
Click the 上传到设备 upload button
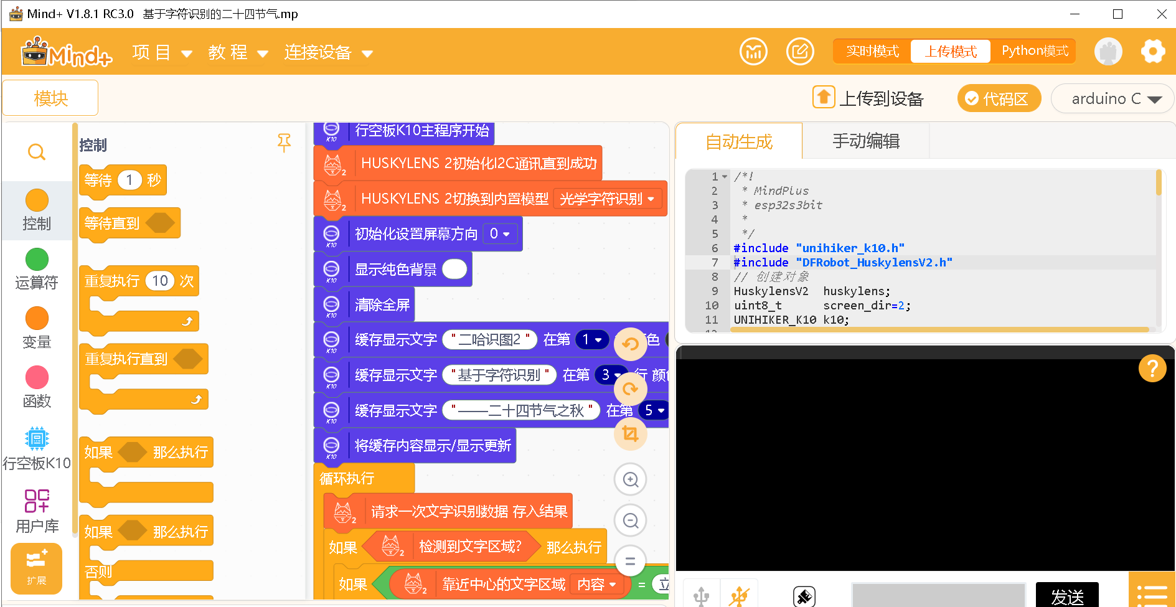pos(868,98)
